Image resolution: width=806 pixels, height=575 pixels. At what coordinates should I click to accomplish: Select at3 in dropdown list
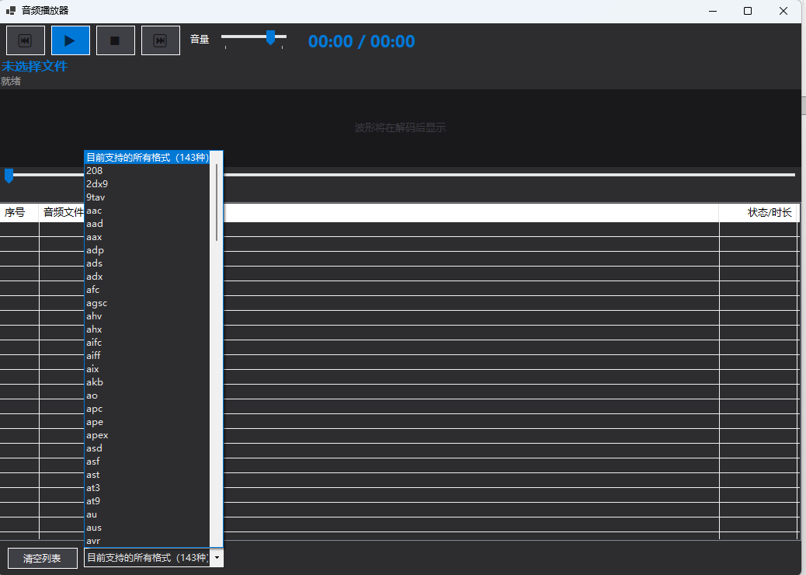pyautogui.click(x=147, y=488)
